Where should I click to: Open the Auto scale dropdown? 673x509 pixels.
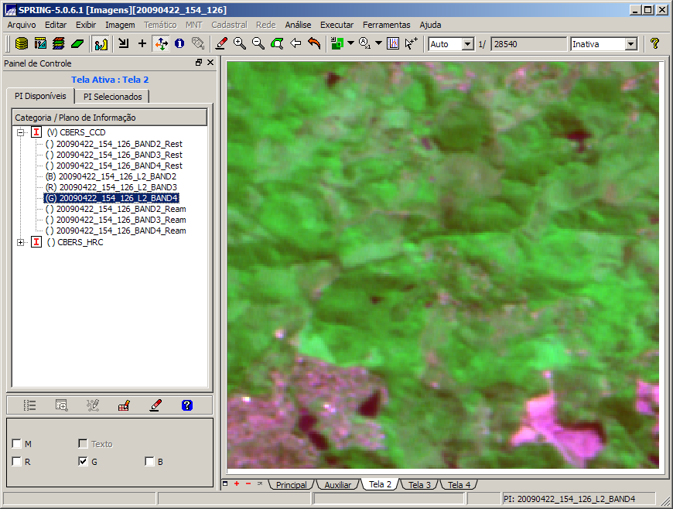click(467, 44)
